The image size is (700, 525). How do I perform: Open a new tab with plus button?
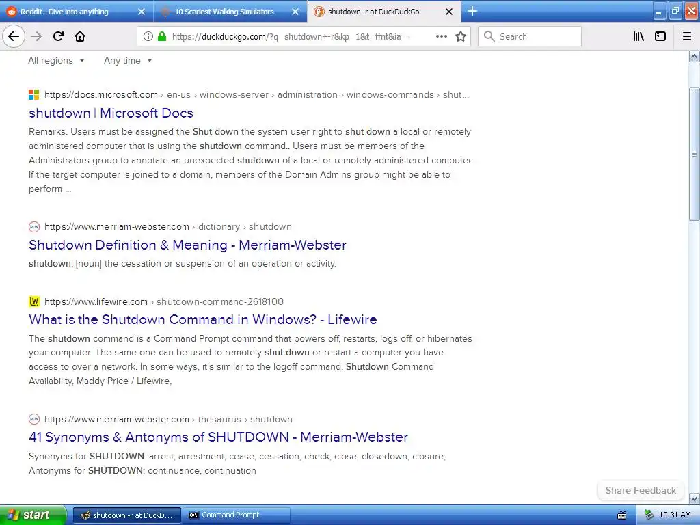point(472,11)
